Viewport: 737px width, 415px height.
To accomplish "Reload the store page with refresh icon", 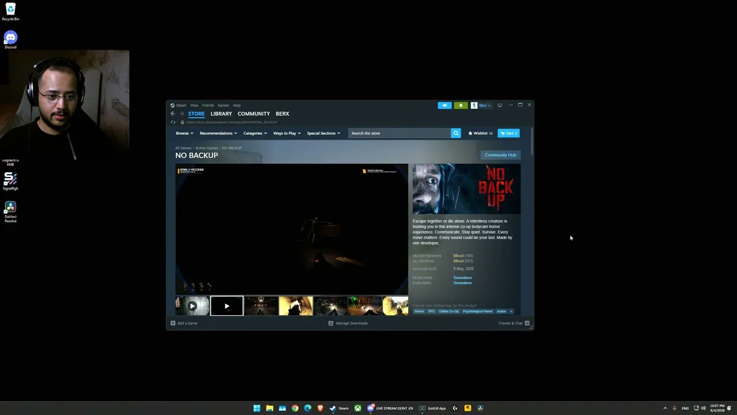I will (173, 122).
